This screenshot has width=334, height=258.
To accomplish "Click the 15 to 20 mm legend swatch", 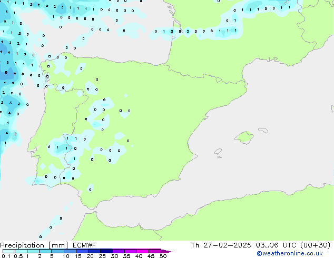I will click(x=82, y=251).
